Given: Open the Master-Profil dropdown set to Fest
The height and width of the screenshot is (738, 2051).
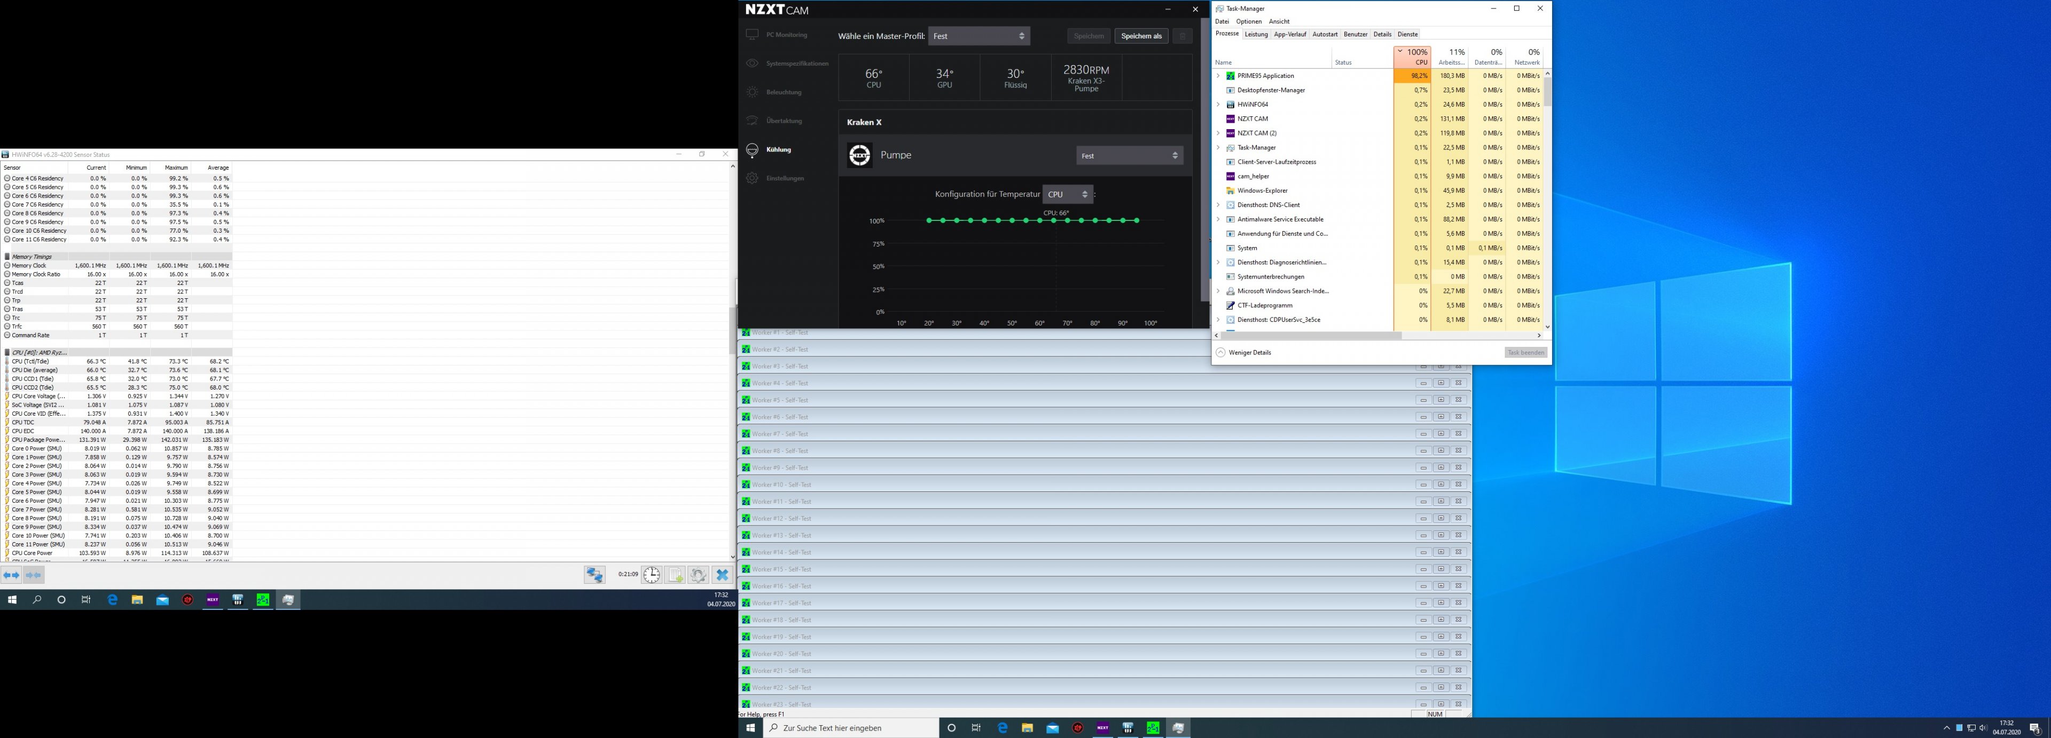Looking at the screenshot, I should pos(978,36).
